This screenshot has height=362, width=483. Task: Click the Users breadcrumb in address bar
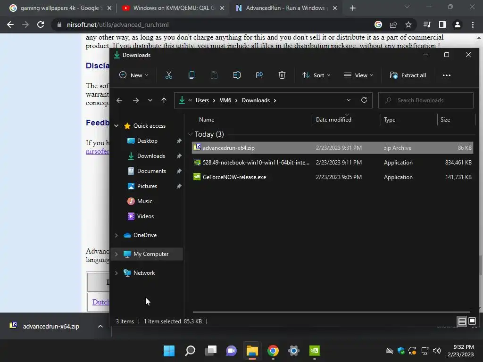pos(202,100)
